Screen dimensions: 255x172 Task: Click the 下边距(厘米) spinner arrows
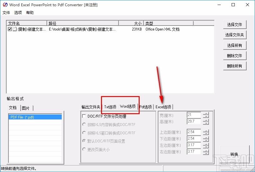pyautogui.click(x=206, y=139)
